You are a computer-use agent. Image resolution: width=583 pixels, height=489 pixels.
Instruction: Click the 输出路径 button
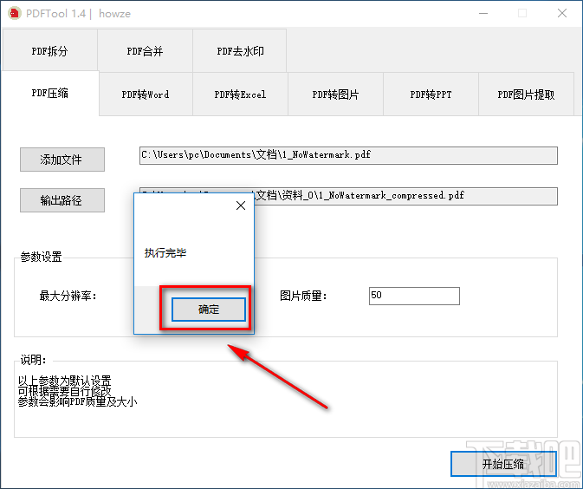[62, 200]
